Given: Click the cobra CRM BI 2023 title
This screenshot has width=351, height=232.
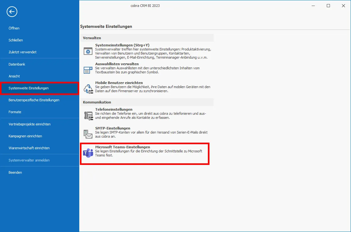Looking at the screenshot, I should (145, 6).
